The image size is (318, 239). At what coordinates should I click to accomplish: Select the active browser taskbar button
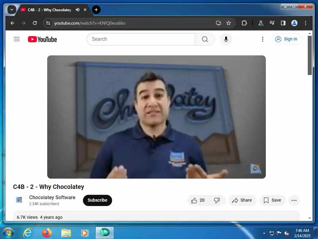105,233
